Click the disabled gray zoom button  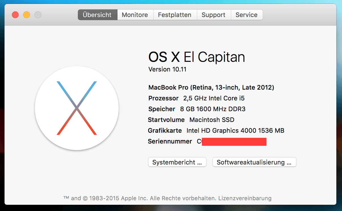tap(38, 15)
